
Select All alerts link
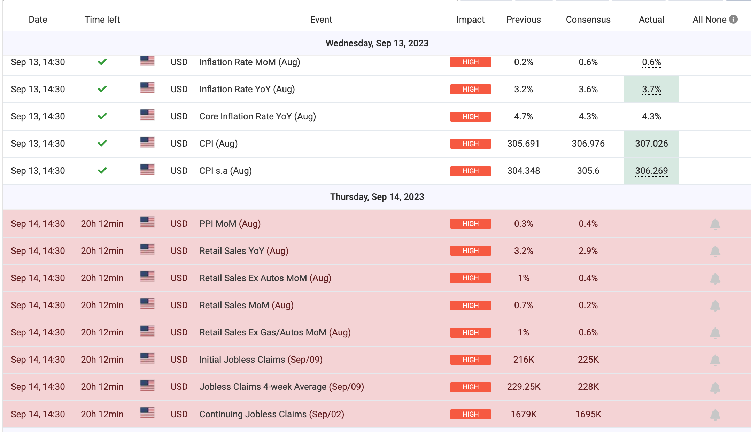698,20
